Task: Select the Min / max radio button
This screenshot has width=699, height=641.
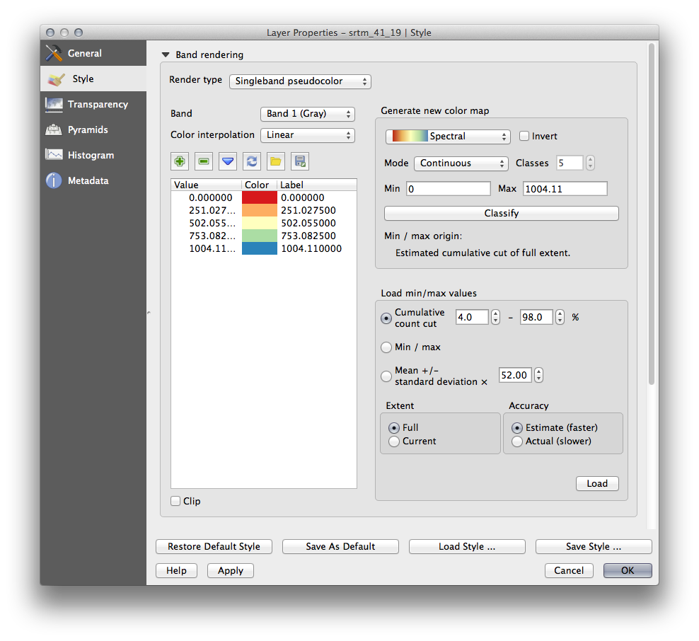Action: (386, 347)
